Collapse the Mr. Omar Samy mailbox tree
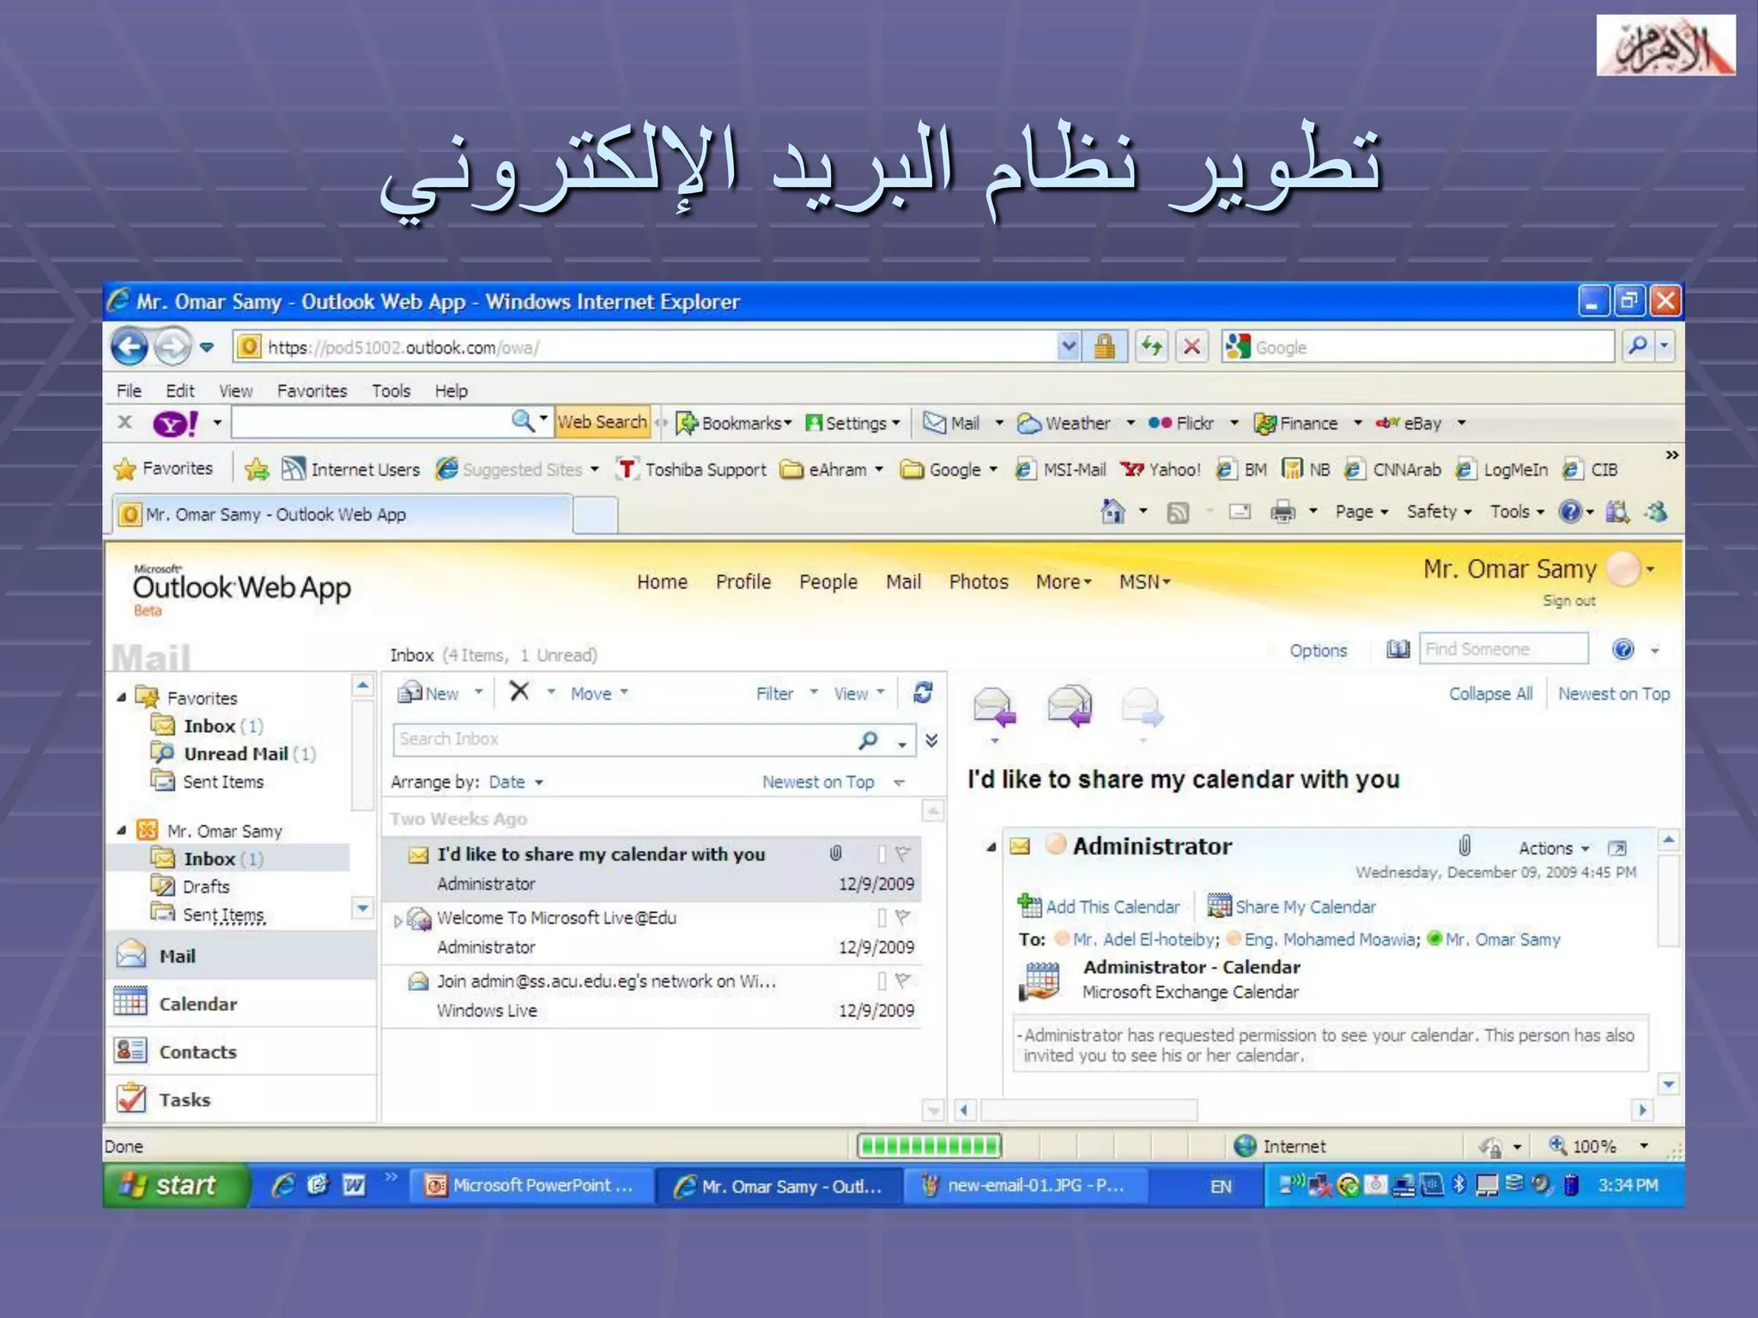This screenshot has width=1758, height=1318. tap(121, 831)
